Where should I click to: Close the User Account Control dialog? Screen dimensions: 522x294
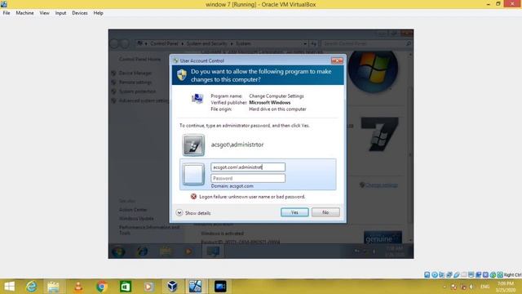coord(337,60)
